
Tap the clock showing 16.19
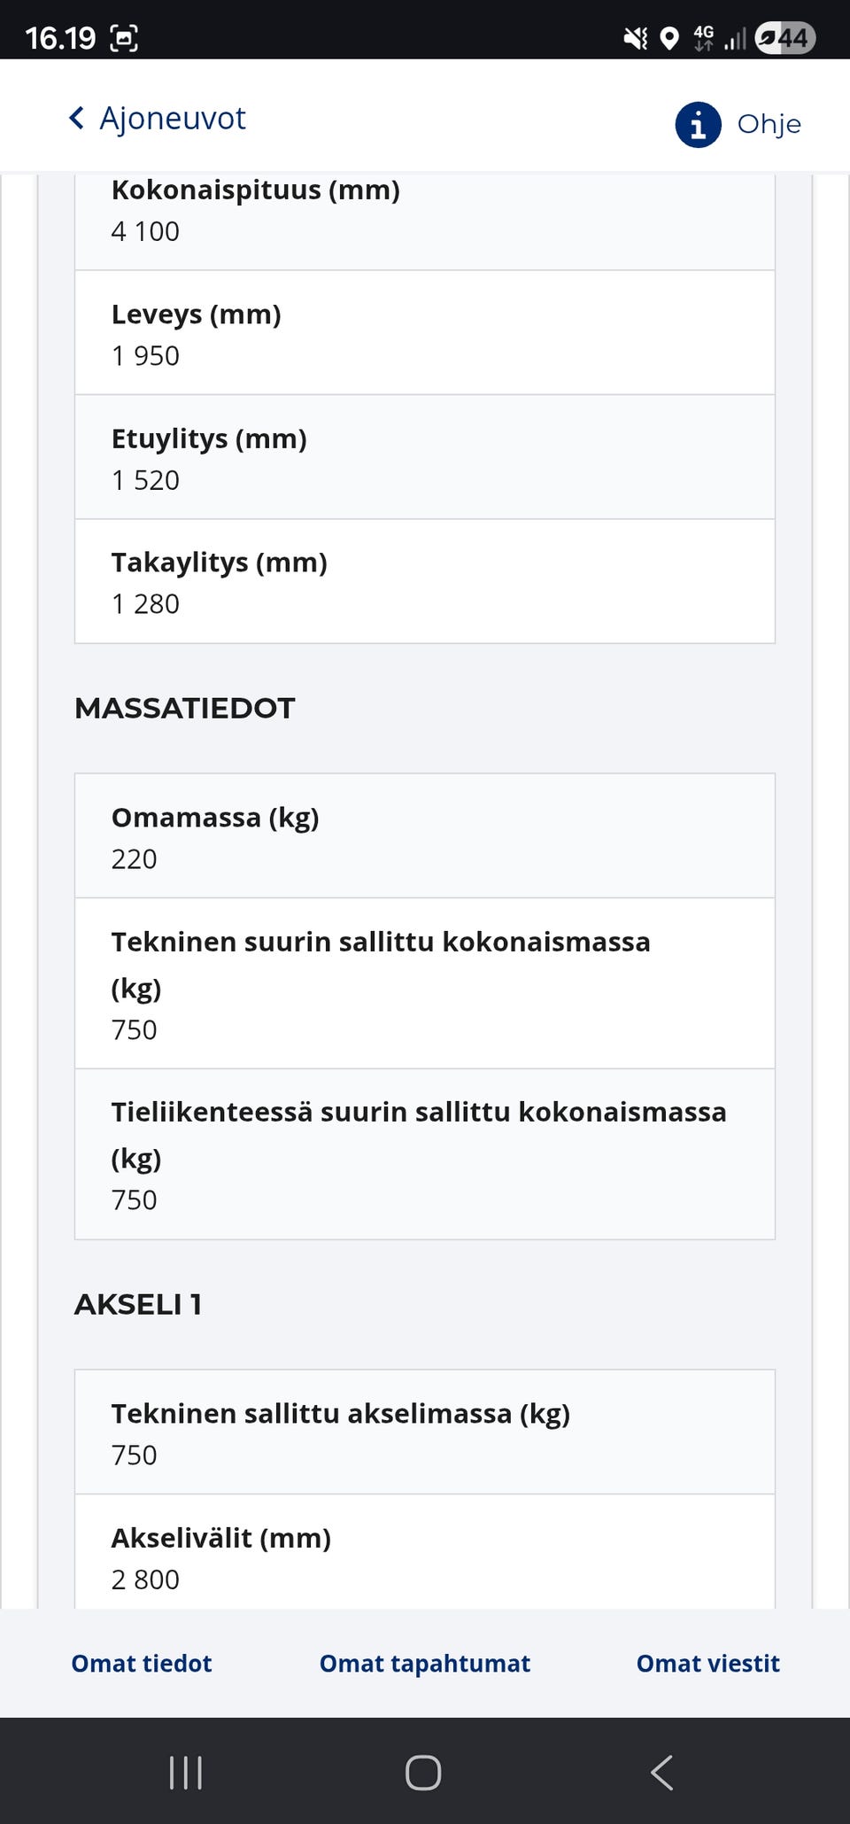(x=62, y=37)
